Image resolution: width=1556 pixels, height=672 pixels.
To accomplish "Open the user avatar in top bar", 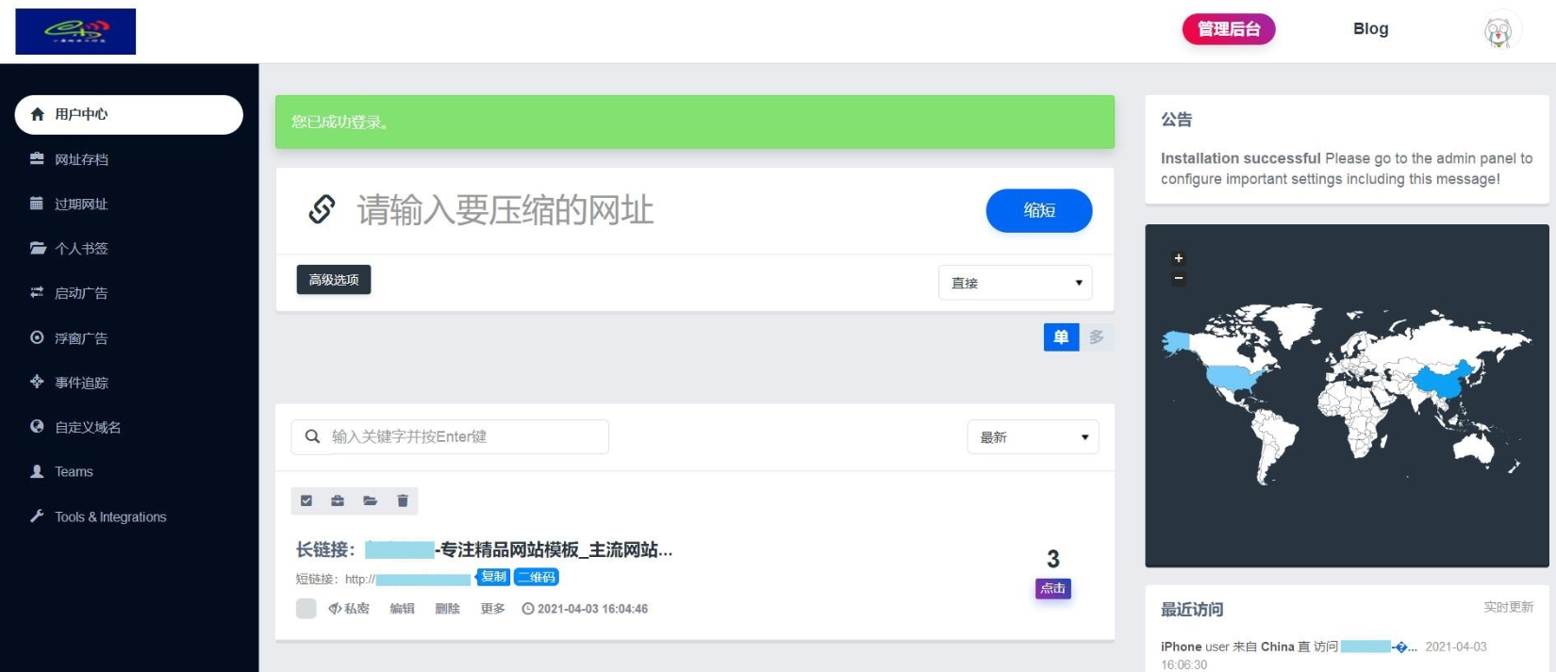I will coord(1498,32).
